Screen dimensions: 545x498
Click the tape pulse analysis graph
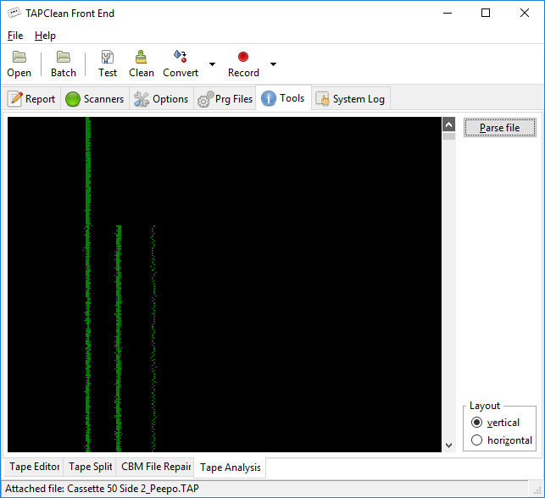(x=225, y=285)
